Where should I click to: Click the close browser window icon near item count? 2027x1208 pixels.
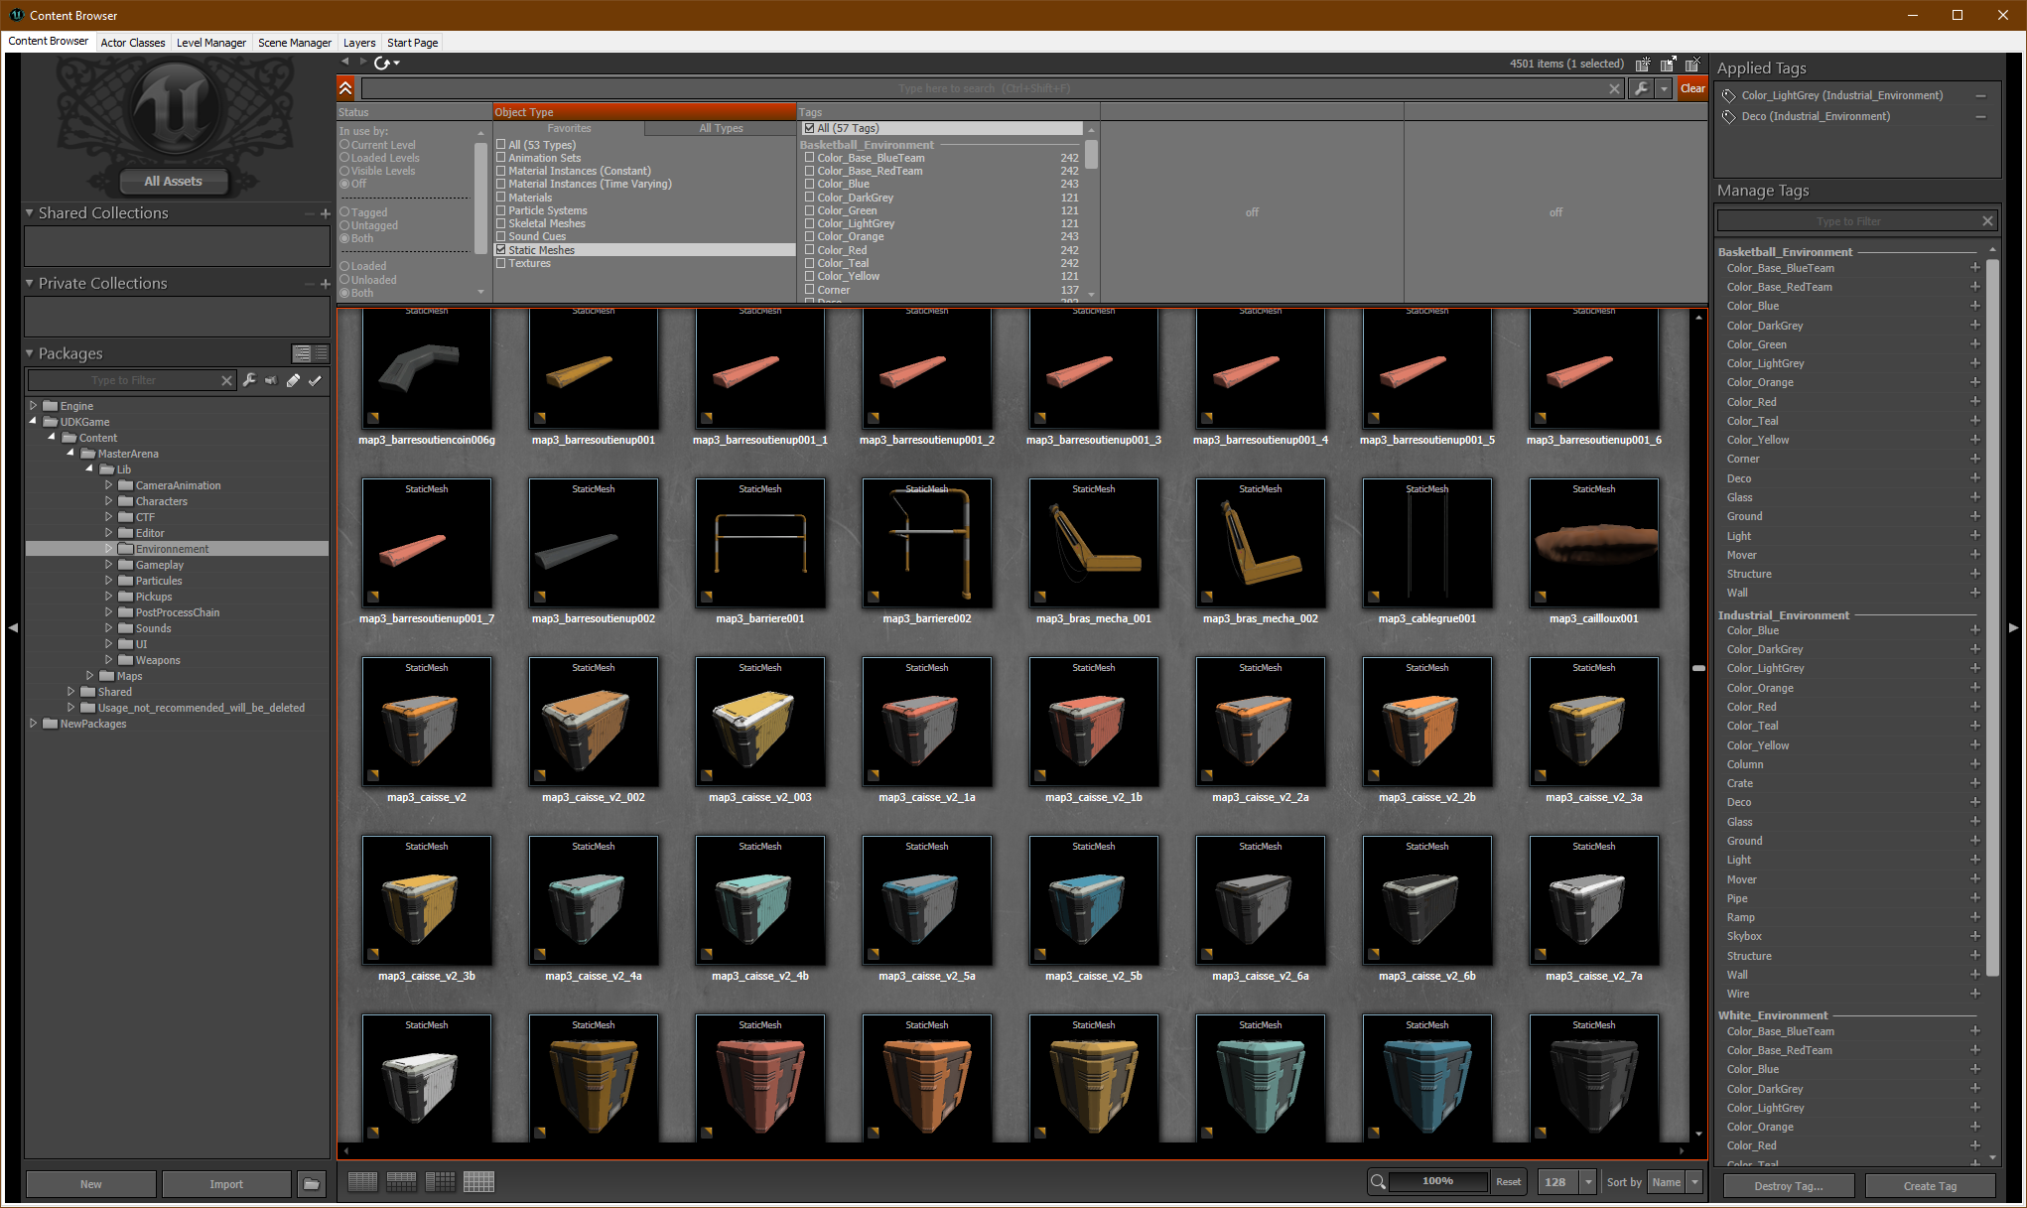pyautogui.click(x=1692, y=64)
